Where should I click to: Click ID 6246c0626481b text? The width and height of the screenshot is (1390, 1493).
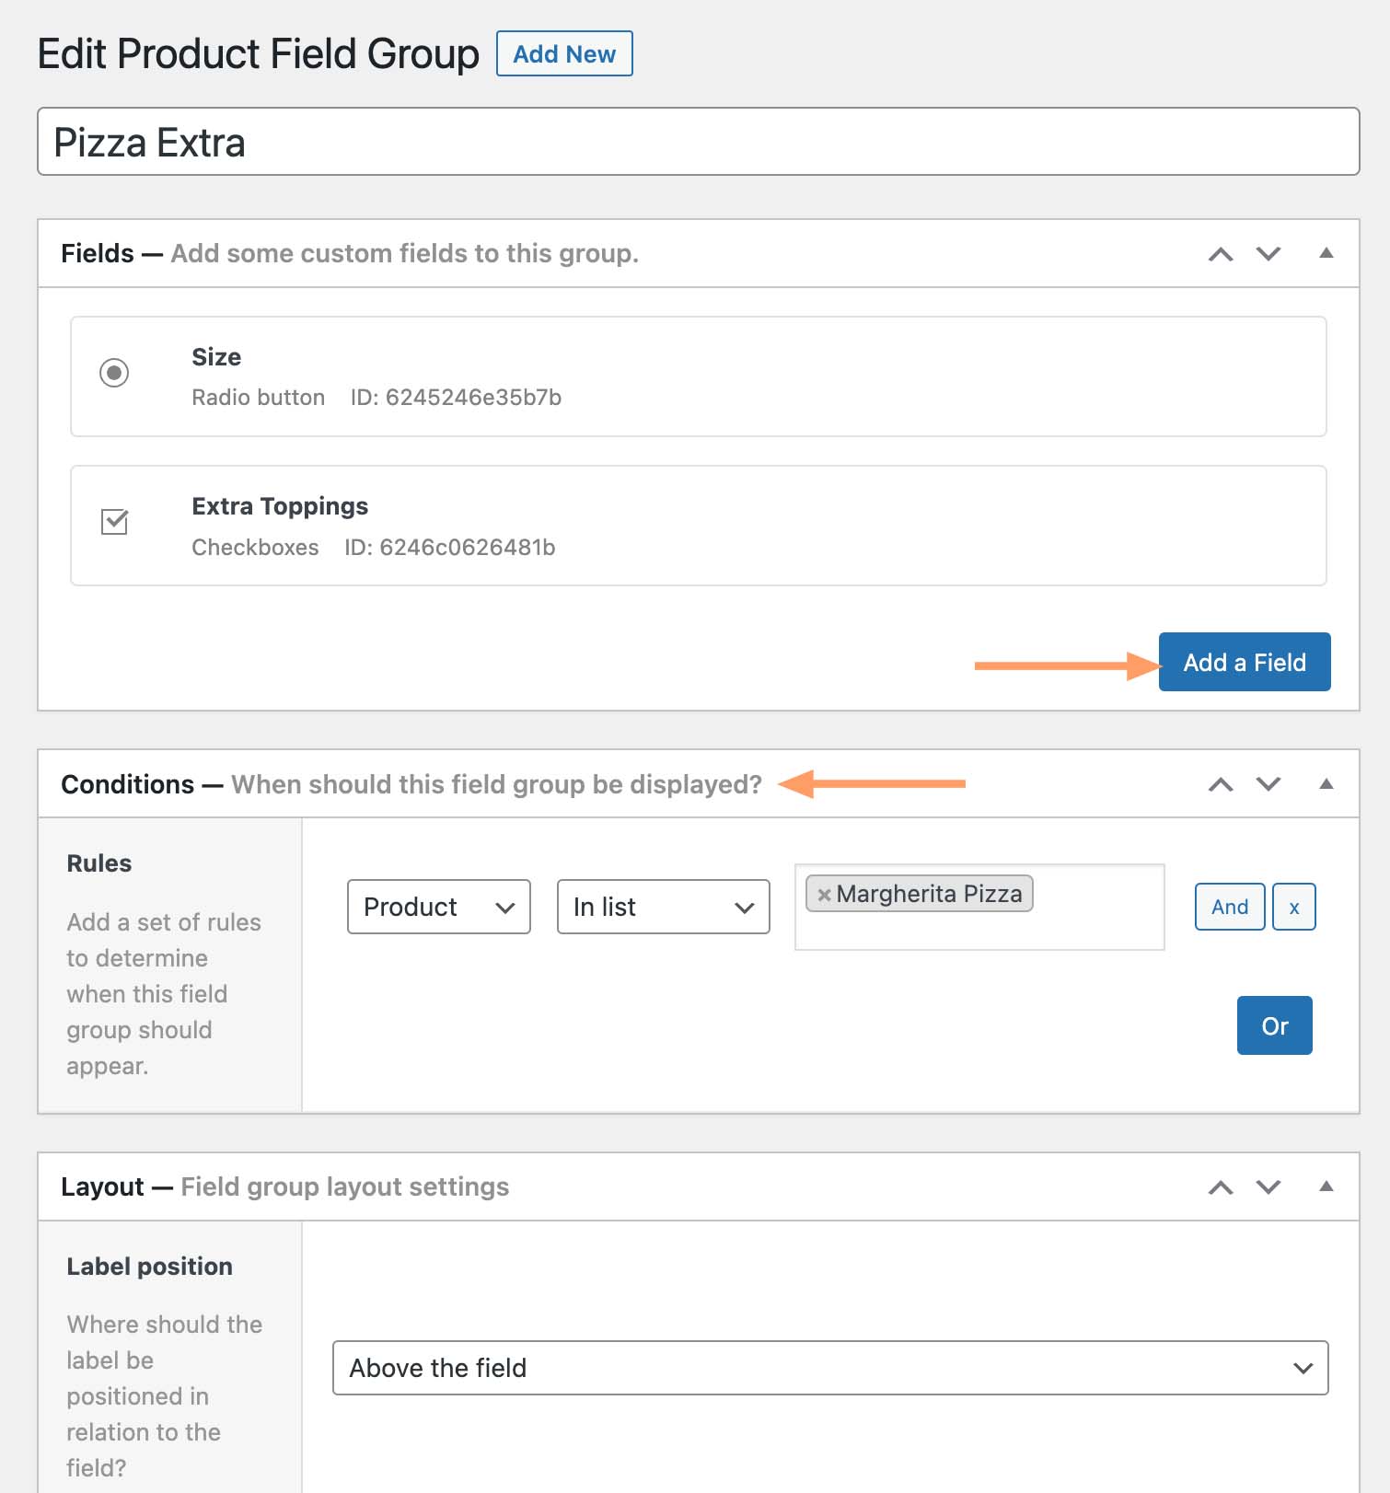[450, 548]
